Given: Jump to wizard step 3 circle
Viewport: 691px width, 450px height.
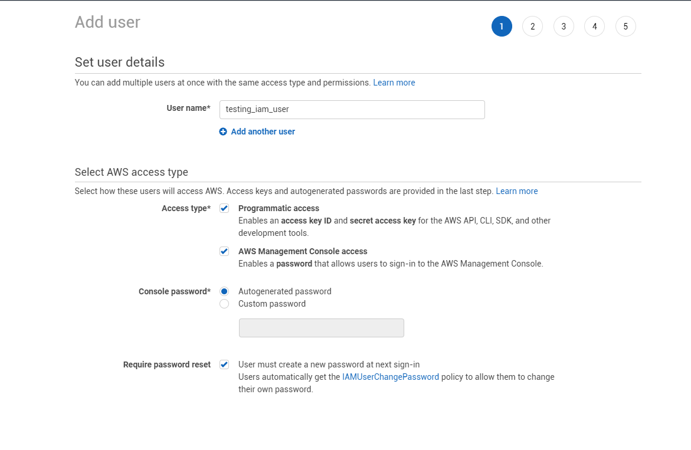Looking at the screenshot, I should coord(564,27).
